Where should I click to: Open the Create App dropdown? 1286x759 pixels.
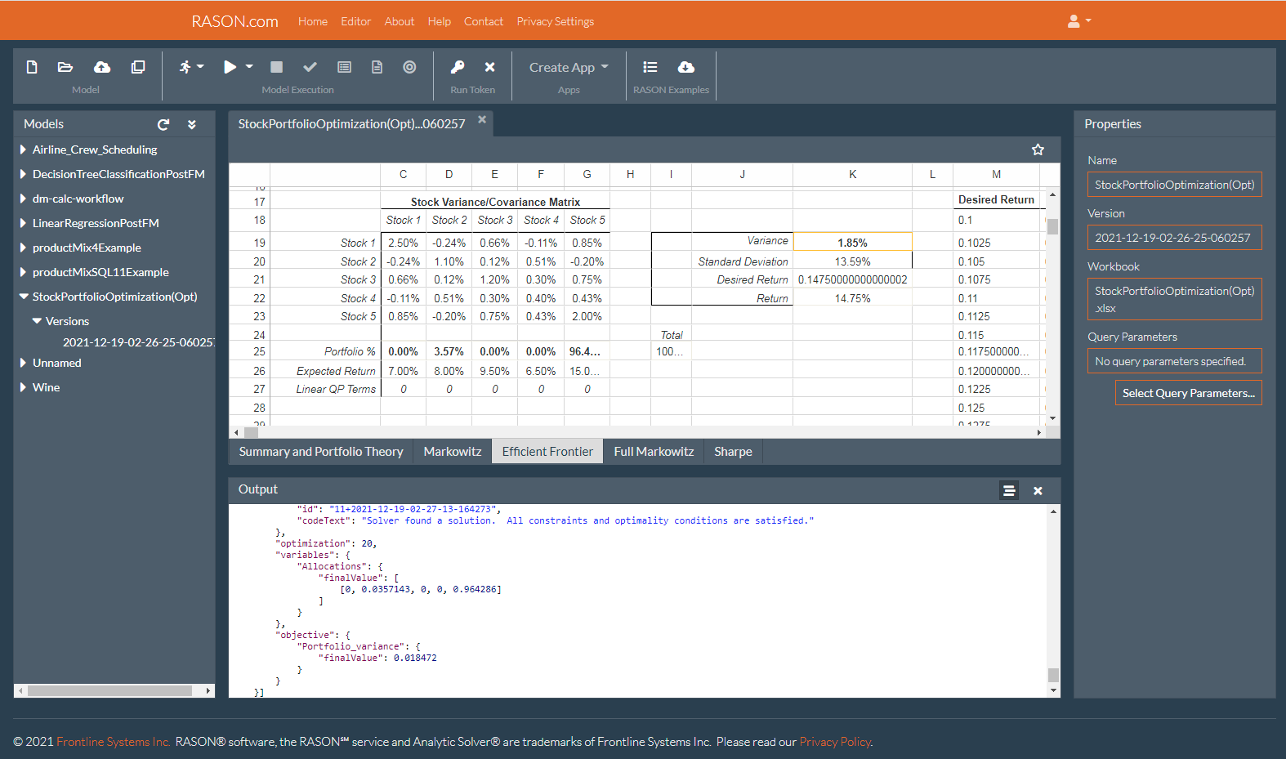pyautogui.click(x=569, y=68)
